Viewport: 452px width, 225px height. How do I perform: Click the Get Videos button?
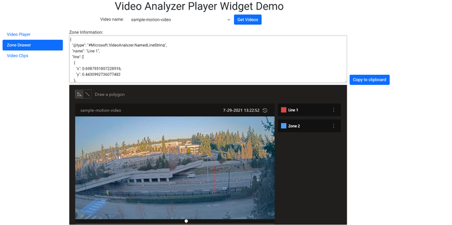click(247, 20)
